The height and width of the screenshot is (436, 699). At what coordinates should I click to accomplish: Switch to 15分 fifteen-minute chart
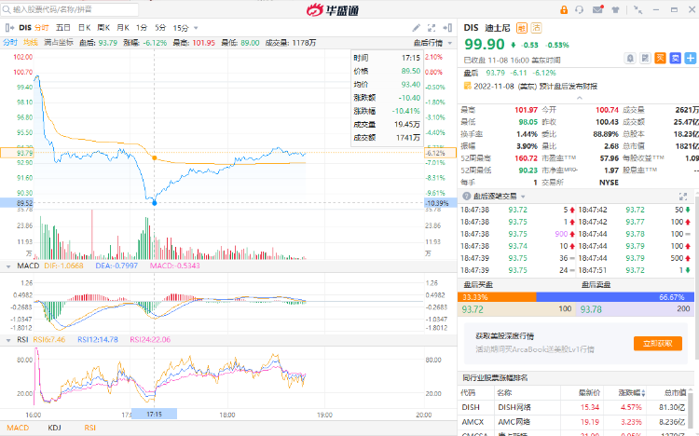click(181, 28)
